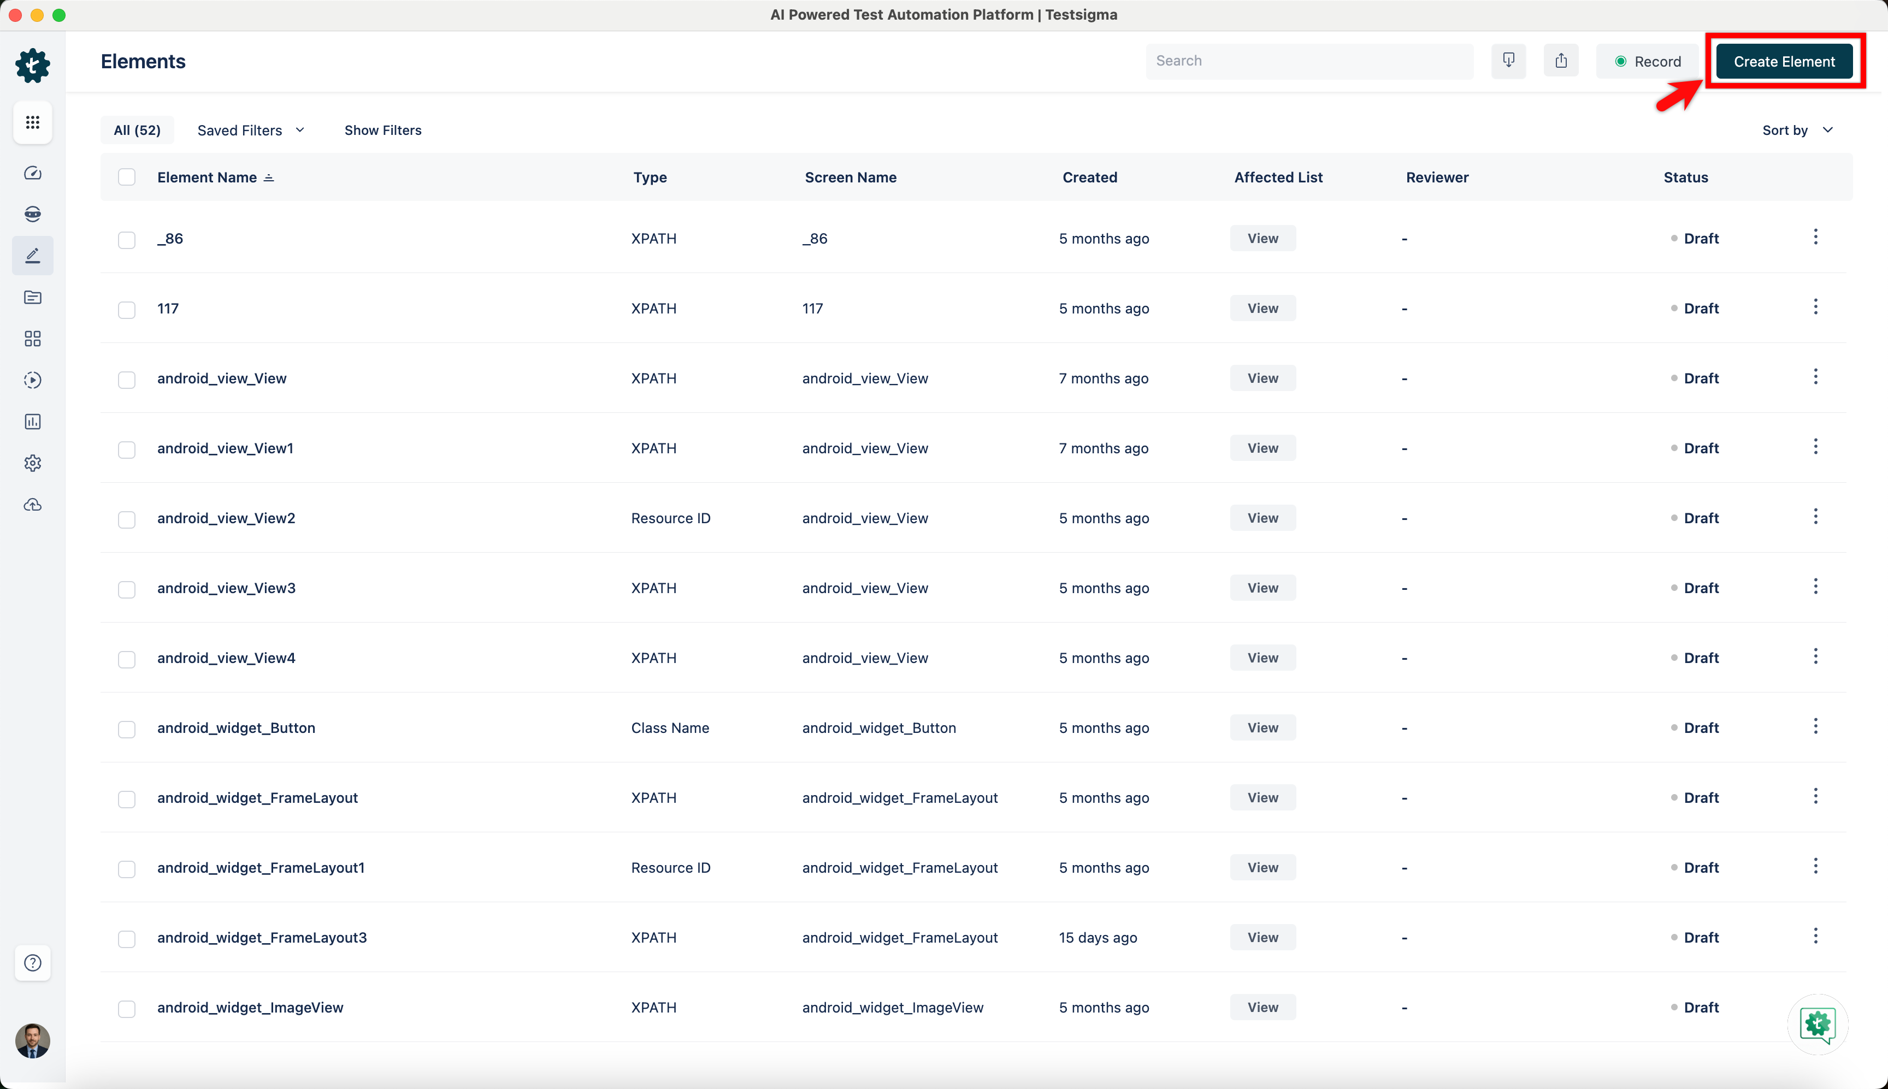Expand the Saved Filters dropdown
This screenshot has height=1089, width=1888.
pyautogui.click(x=251, y=130)
